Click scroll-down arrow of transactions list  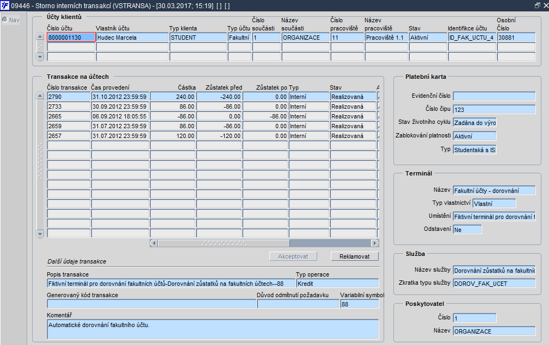40,234
